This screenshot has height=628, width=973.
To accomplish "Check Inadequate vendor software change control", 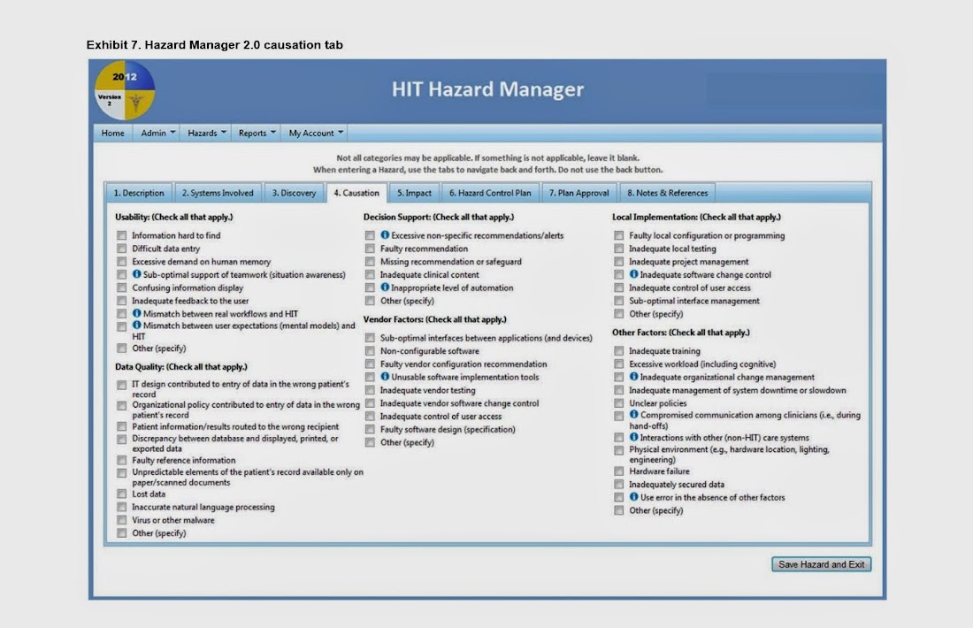I will 370,403.
